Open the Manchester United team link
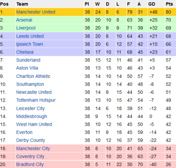The width and height of the screenshot is (176, 168). click(x=36, y=12)
